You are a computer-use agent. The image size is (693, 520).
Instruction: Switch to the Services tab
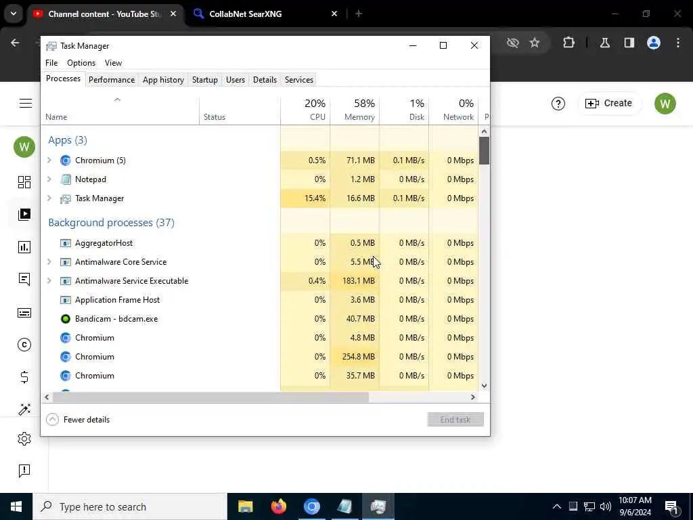298,80
